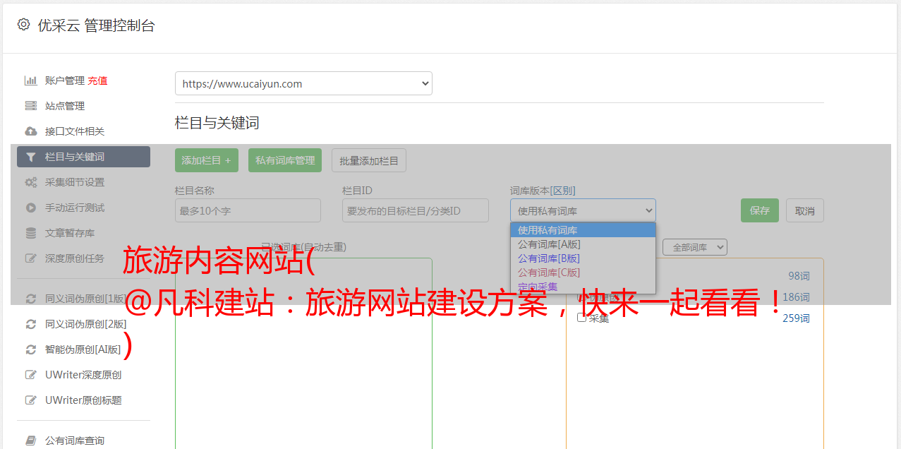Click inside the green 已选词库 selected-words box
Viewport: 901px width, 449px height.
pos(303,353)
